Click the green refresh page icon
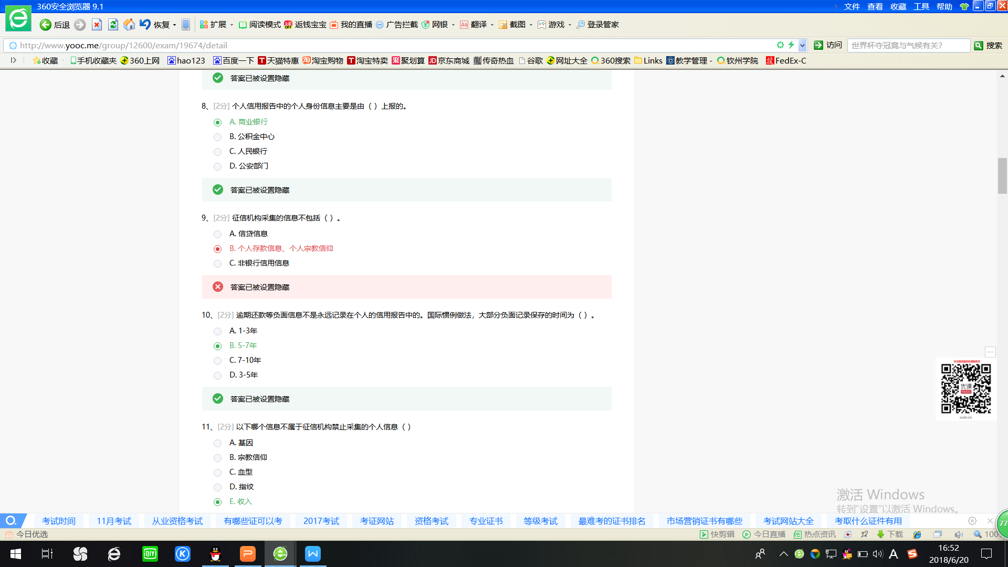 (x=113, y=25)
